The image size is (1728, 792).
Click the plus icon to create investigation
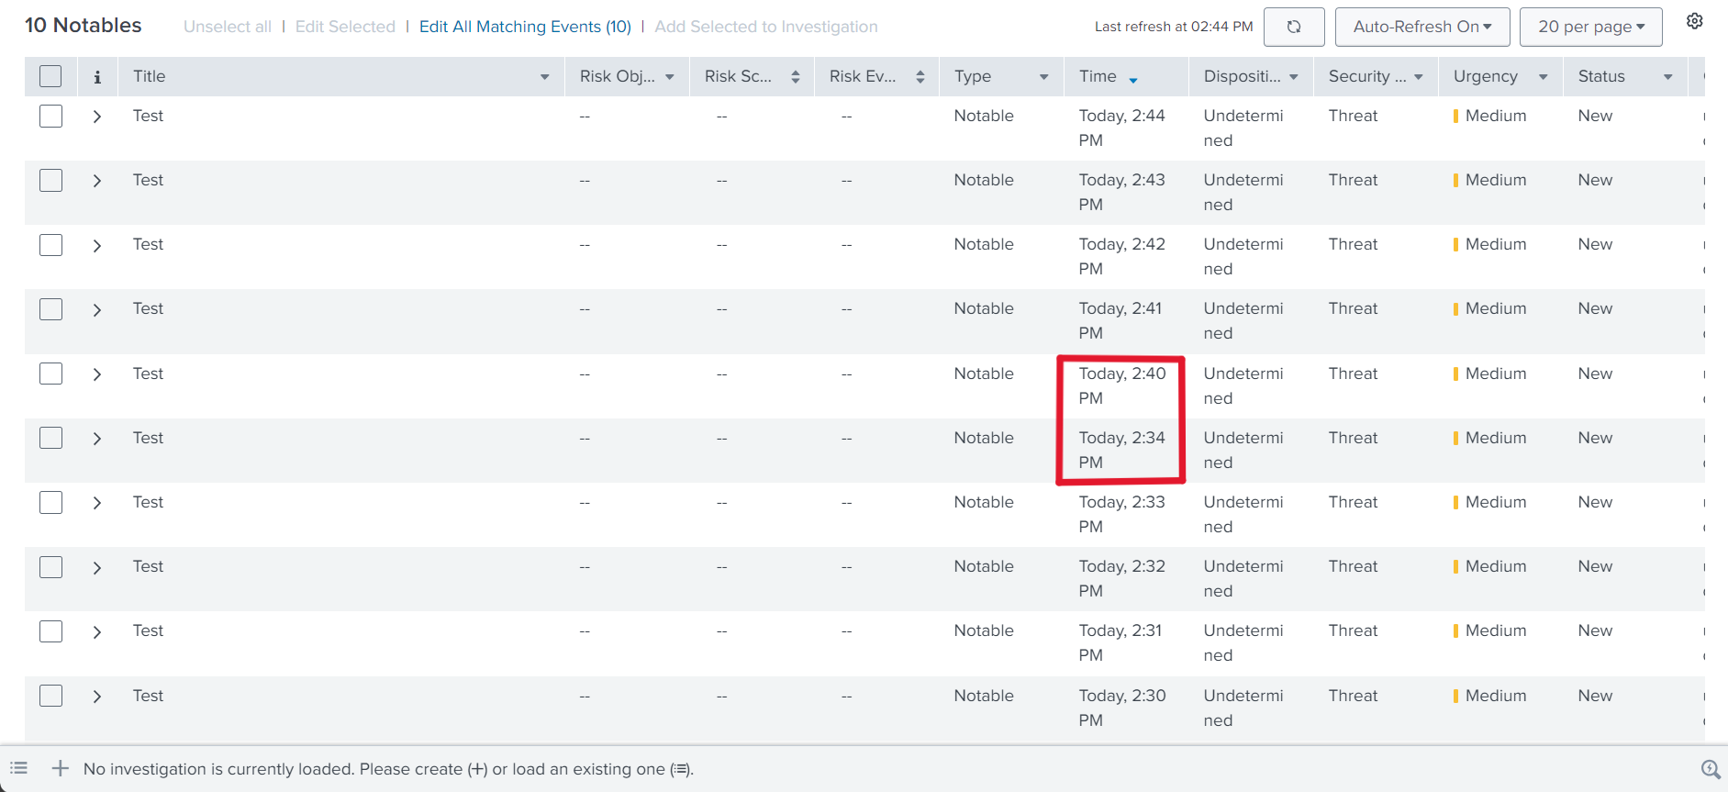61,768
